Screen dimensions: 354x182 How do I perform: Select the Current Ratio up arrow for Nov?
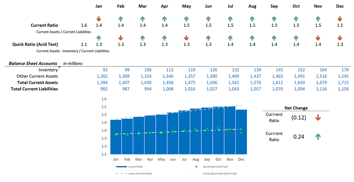[318, 19]
